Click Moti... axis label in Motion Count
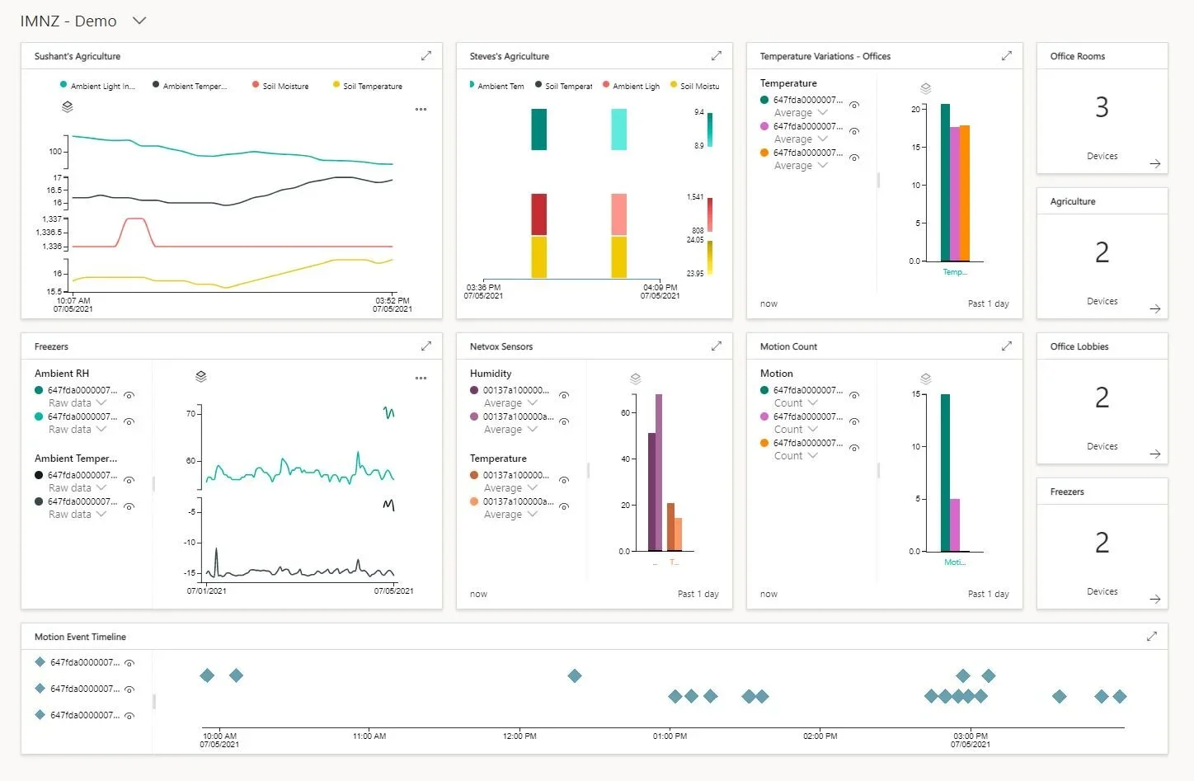 [x=955, y=562]
